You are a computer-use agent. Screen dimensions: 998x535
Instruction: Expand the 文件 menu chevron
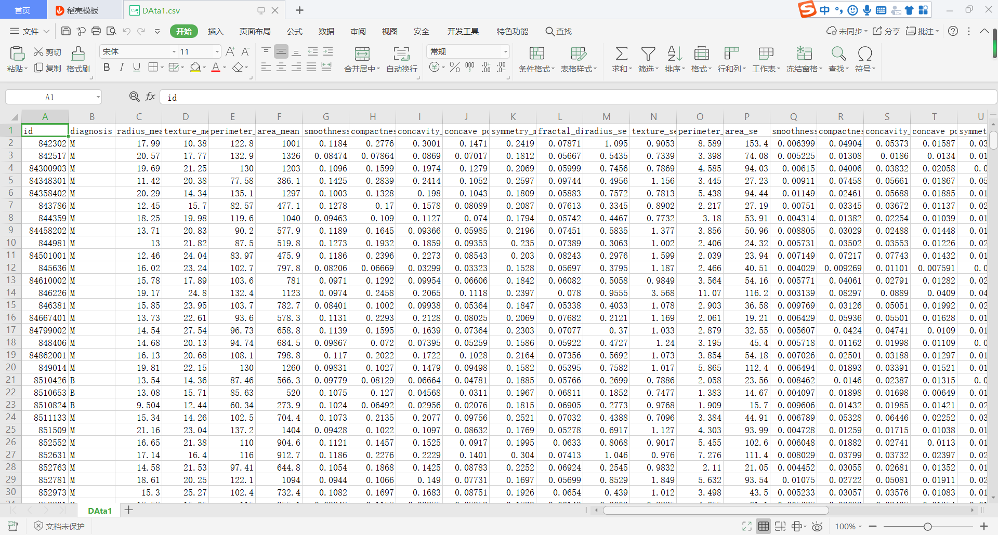(x=46, y=31)
